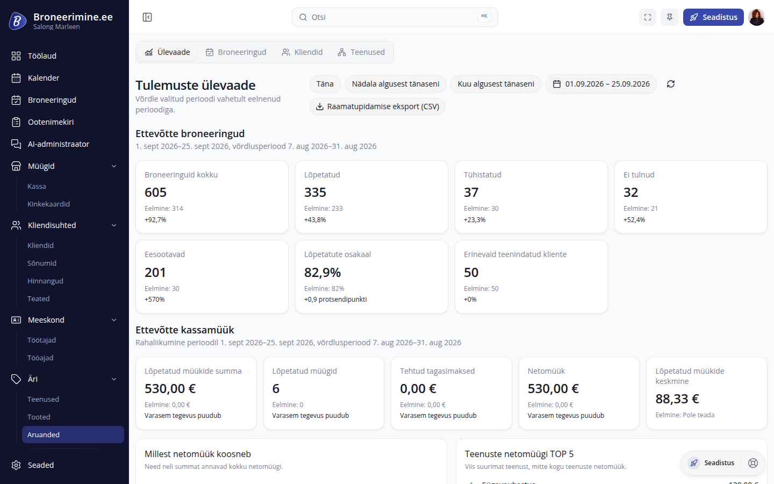The width and height of the screenshot is (774, 484).
Task: Open Broneeringud in the sidebar
Action: tap(64, 100)
